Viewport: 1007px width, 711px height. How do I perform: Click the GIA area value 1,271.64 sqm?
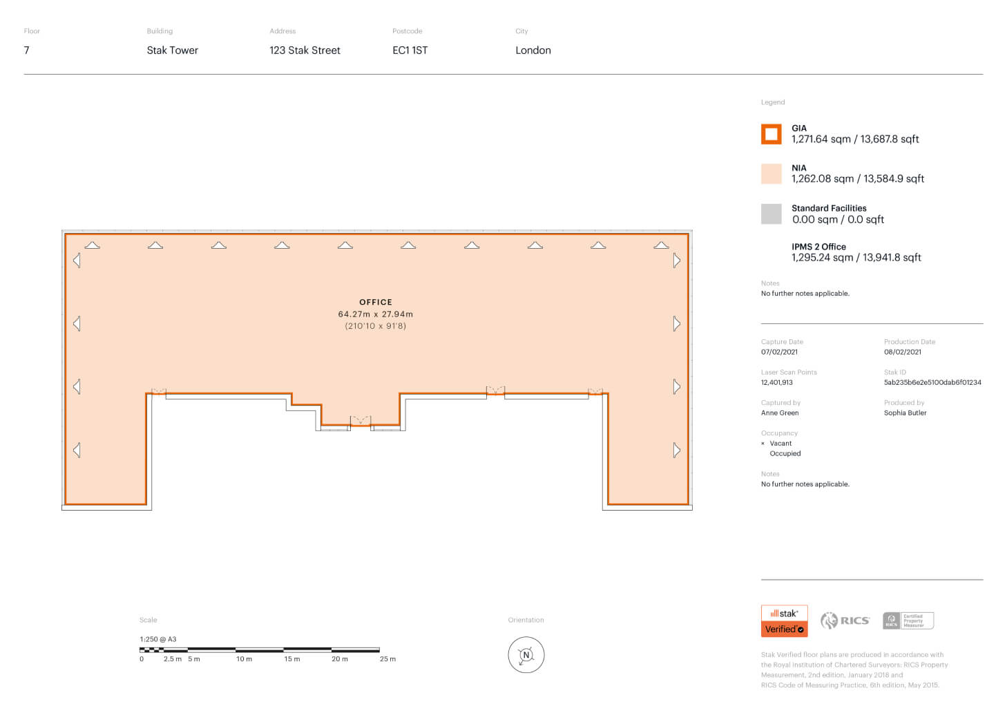coord(821,139)
